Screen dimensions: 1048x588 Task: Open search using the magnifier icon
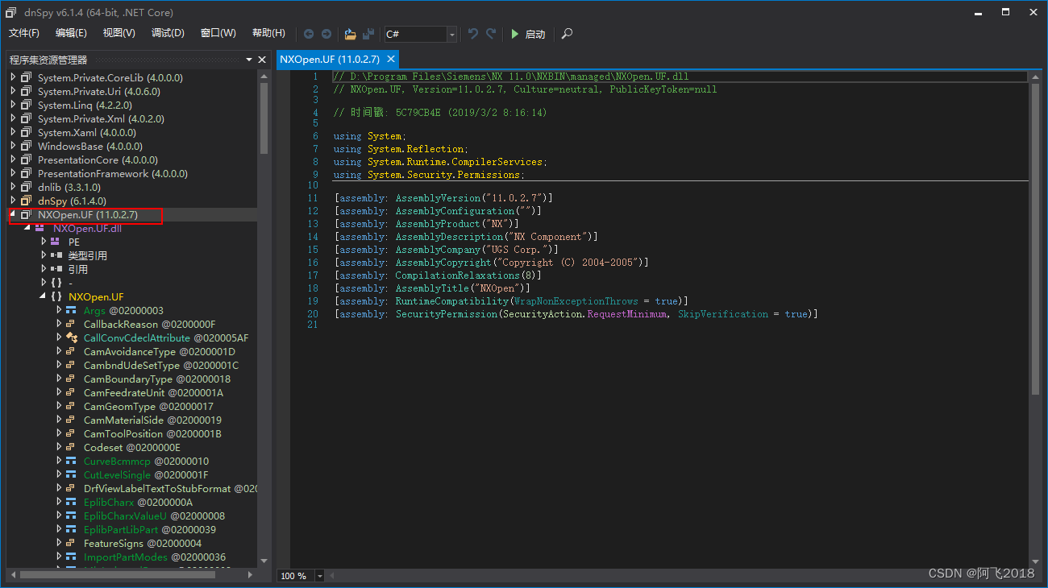(566, 34)
